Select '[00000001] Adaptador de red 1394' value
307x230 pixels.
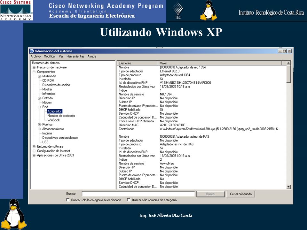[x=183, y=67]
